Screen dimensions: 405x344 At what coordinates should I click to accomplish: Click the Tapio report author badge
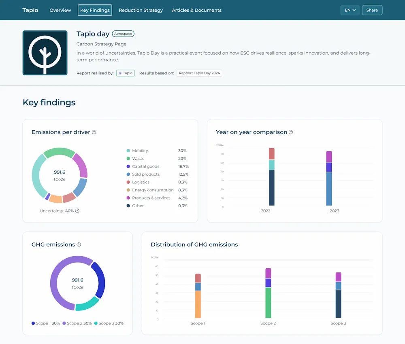pos(125,73)
